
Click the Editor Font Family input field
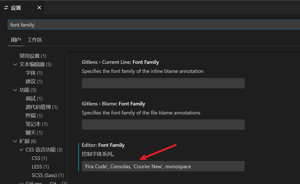163,166
